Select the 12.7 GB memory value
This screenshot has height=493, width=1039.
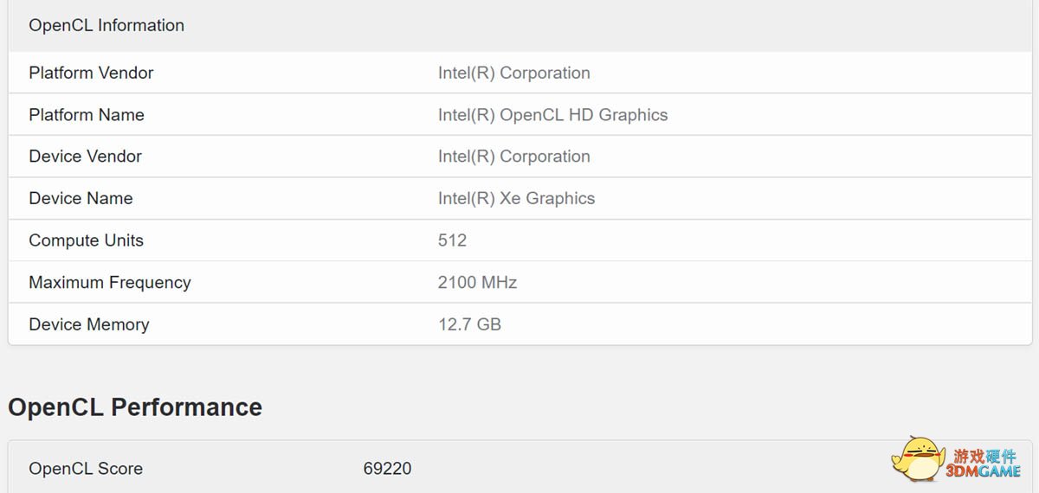click(x=469, y=324)
